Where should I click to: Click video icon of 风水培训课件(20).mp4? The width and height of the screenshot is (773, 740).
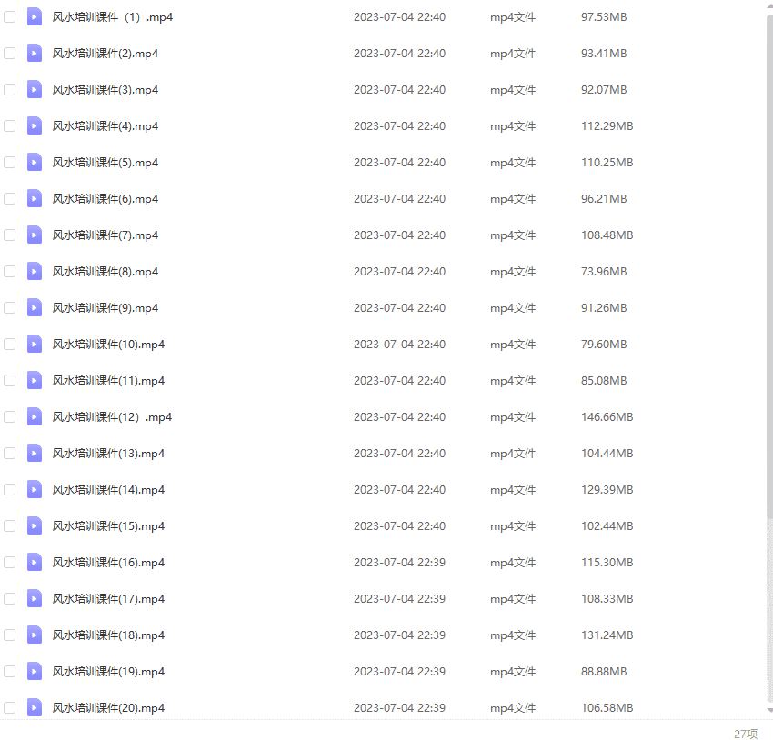[x=35, y=707]
